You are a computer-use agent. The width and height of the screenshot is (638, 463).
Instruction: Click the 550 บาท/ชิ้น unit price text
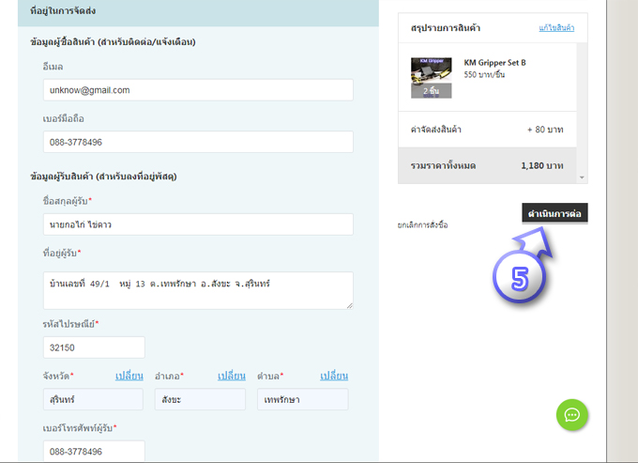click(484, 74)
